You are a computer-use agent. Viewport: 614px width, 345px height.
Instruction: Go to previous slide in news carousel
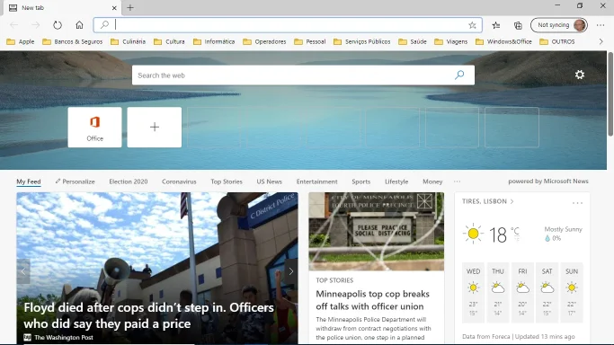23,271
